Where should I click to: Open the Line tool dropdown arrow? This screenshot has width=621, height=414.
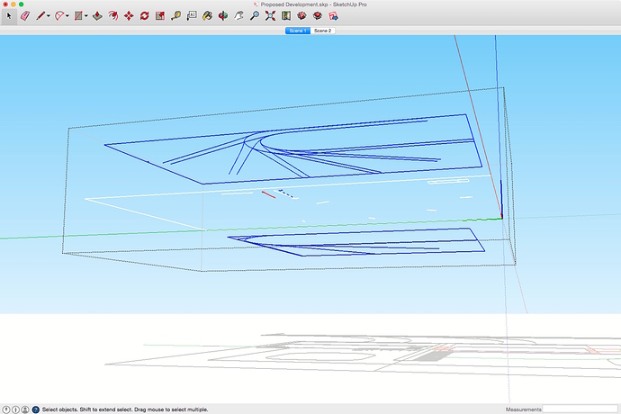tap(49, 16)
